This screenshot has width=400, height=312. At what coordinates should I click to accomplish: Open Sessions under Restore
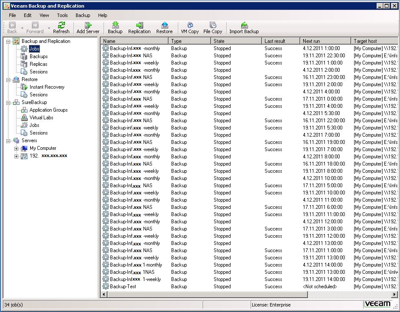pyautogui.click(x=39, y=95)
